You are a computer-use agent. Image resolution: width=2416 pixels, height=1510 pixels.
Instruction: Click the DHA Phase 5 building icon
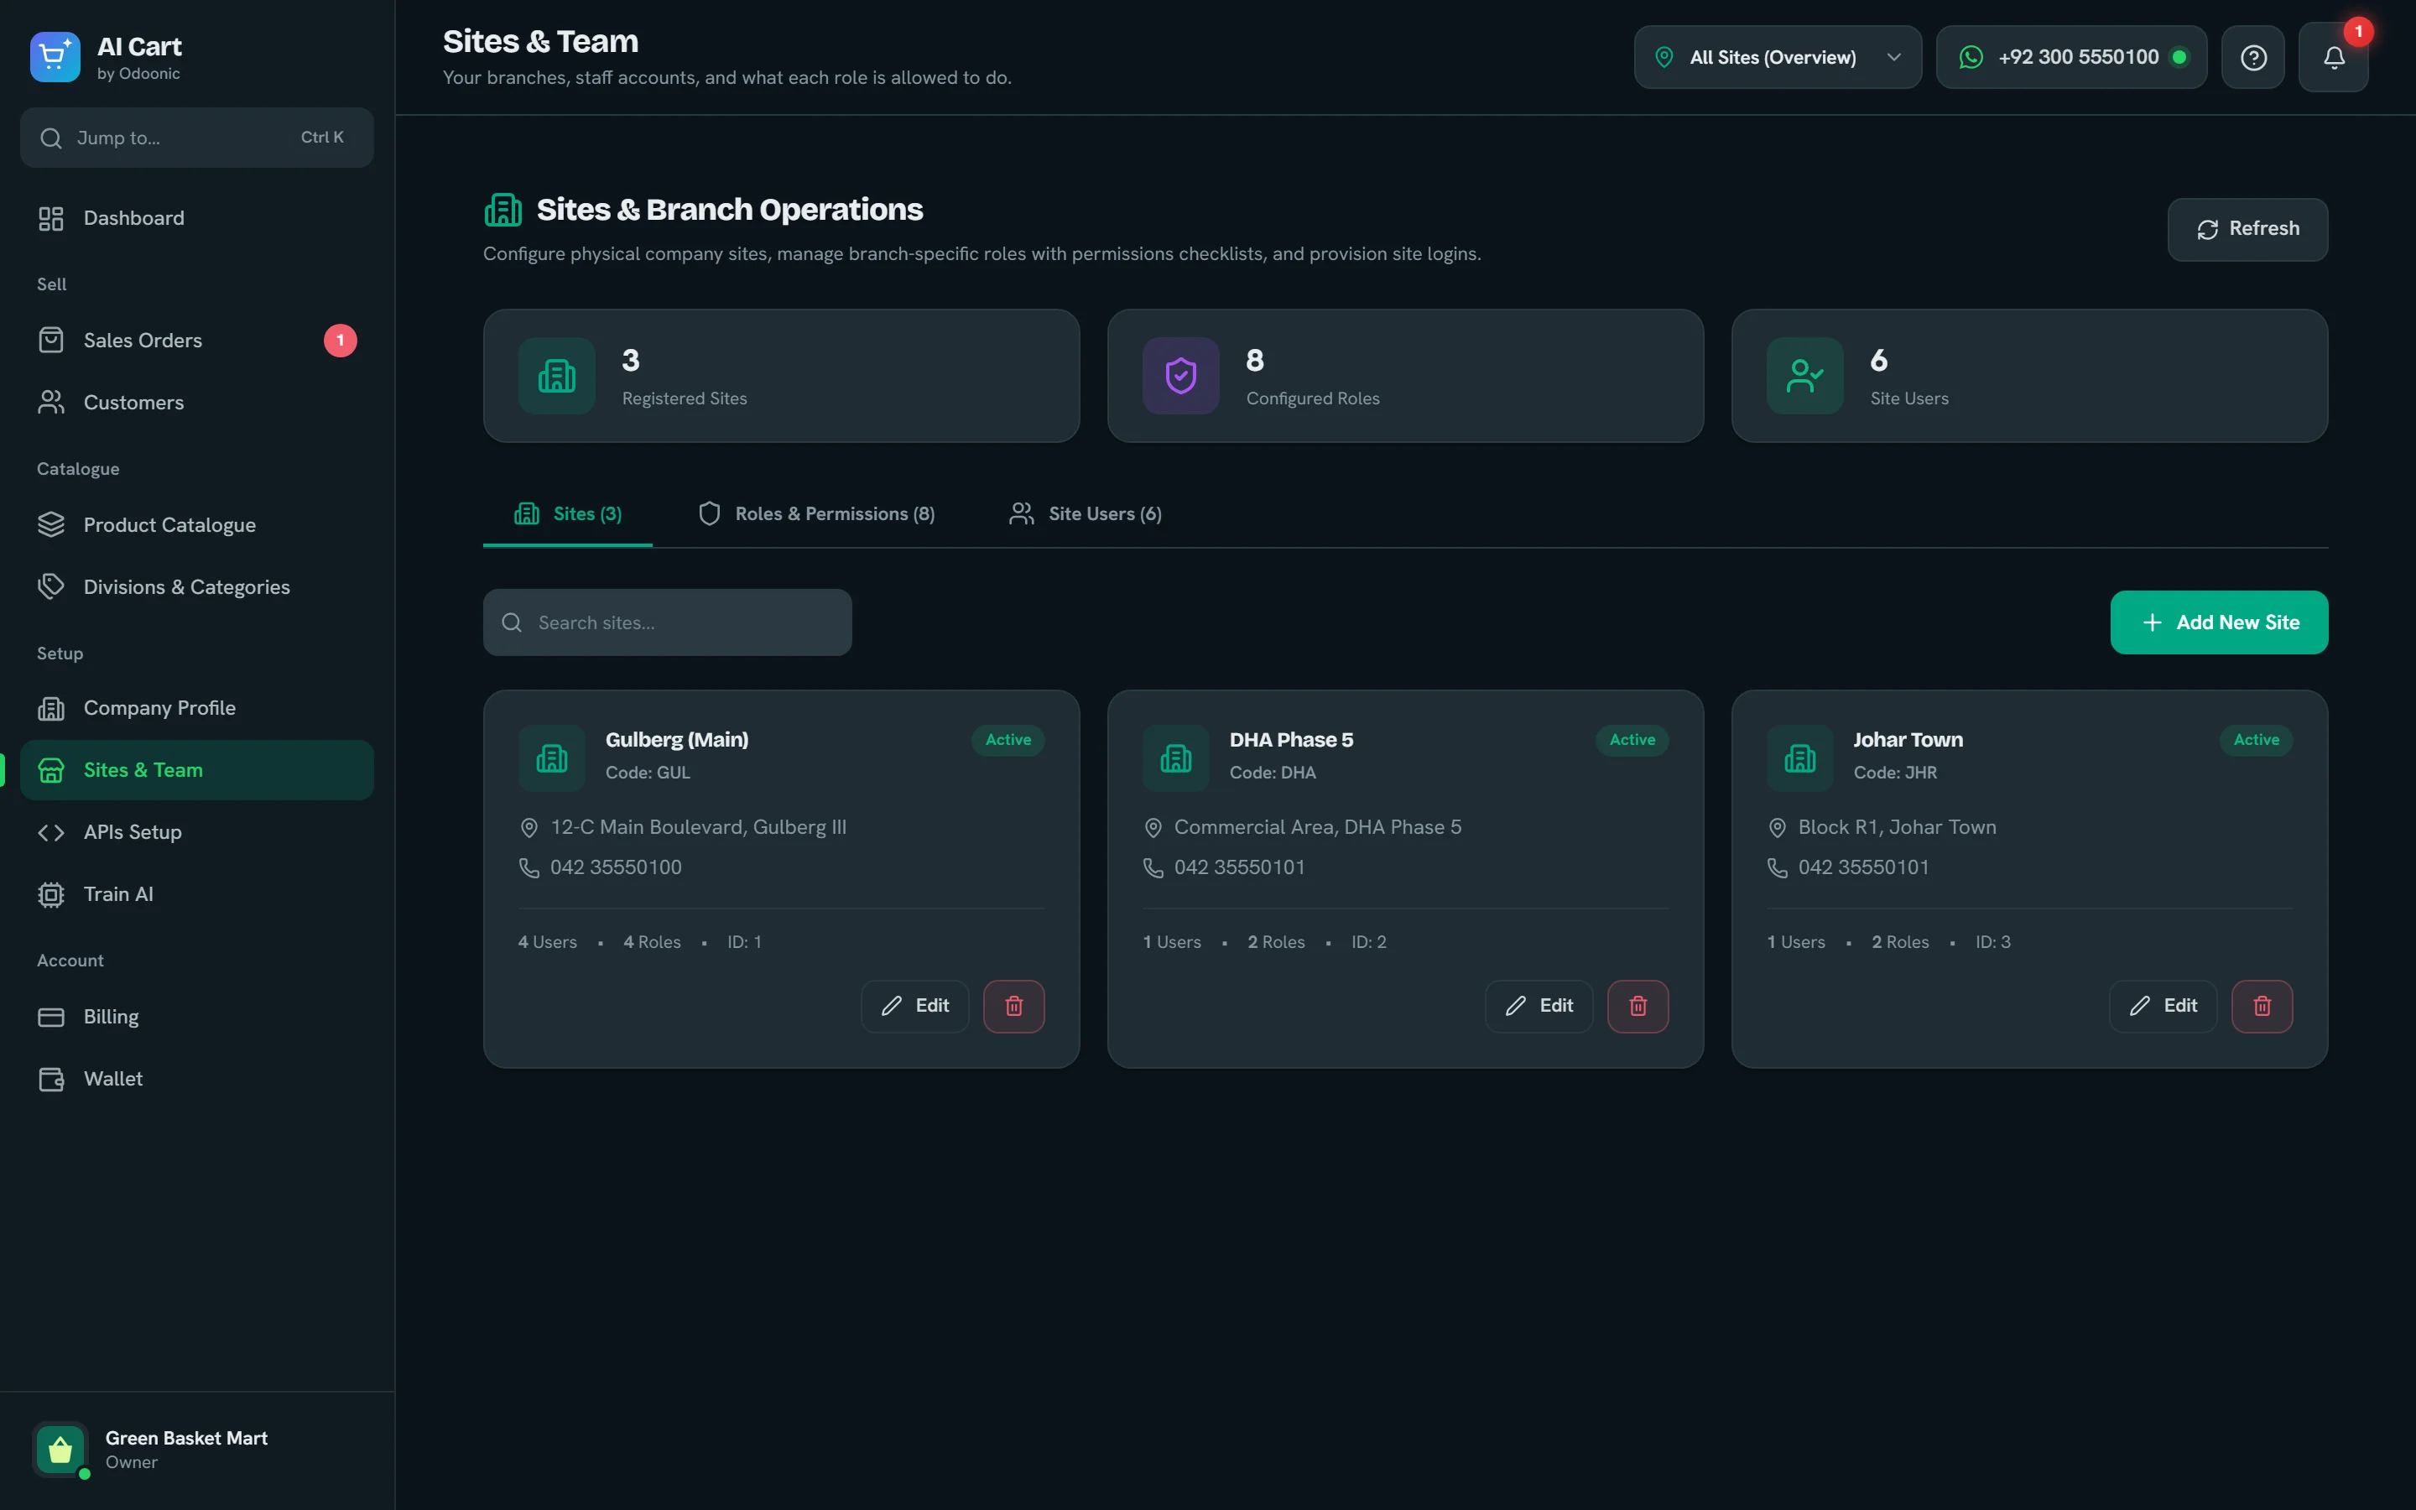1176,758
